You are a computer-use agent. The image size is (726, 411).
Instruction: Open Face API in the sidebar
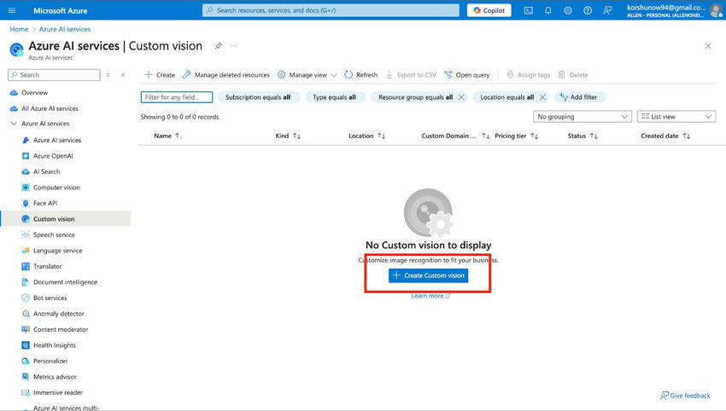pos(45,203)
